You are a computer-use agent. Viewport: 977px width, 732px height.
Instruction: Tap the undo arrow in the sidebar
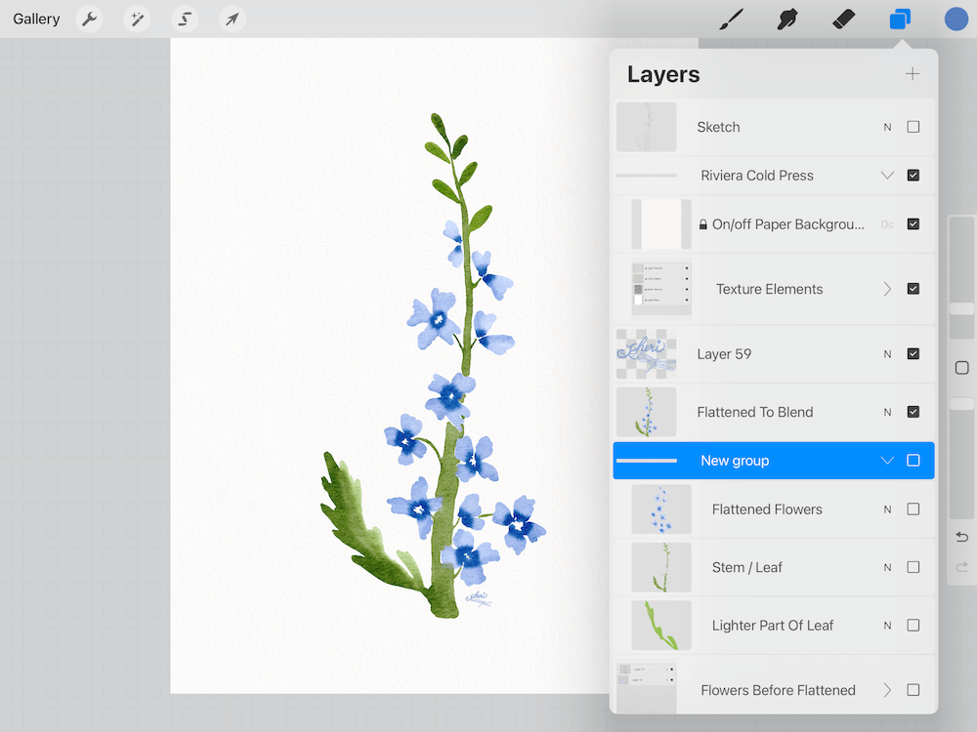point(960,536)
